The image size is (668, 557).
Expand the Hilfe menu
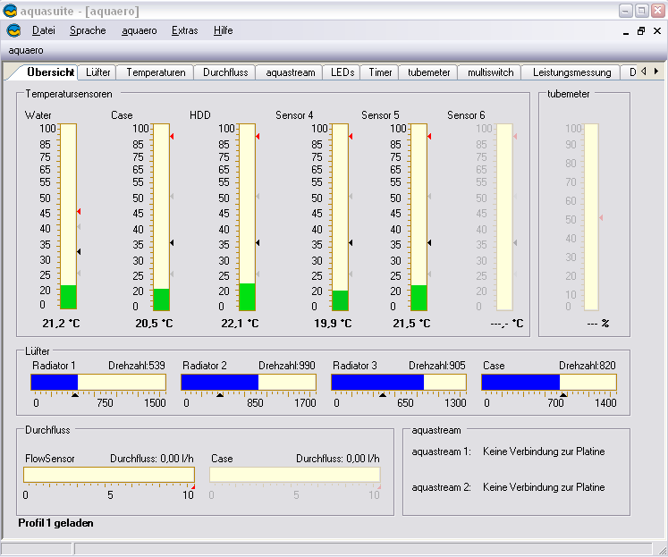[223, 30]
